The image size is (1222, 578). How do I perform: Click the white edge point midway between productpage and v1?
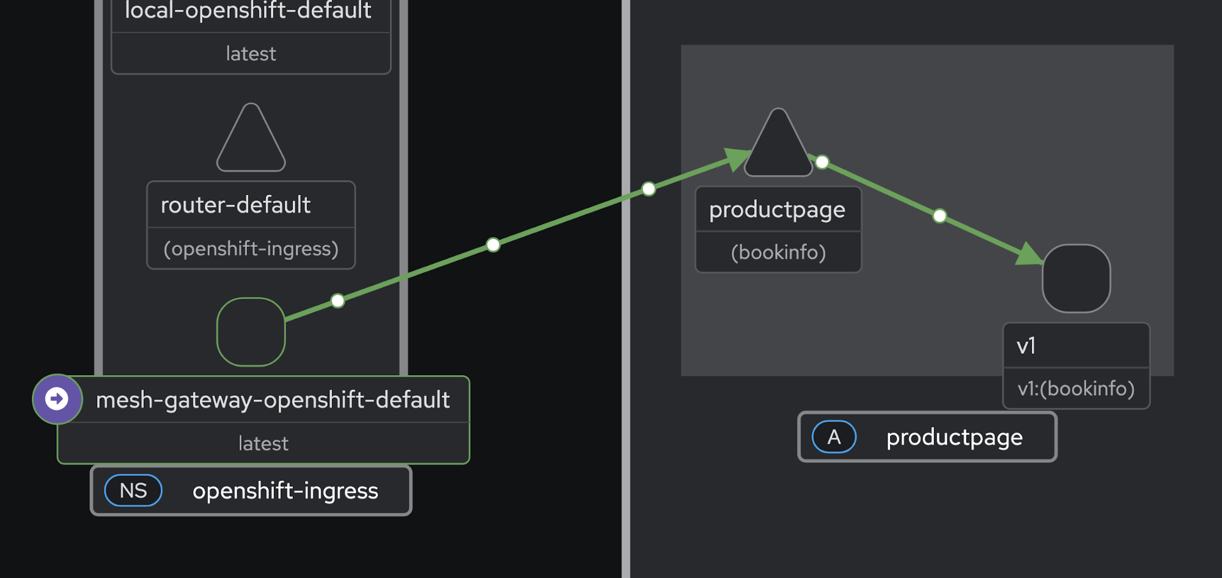(940, 216)
